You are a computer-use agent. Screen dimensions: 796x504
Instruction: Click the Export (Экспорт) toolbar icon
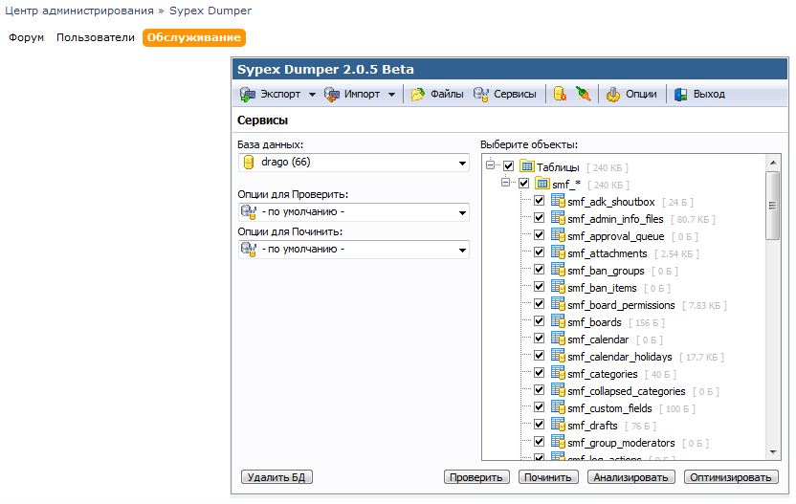pos(249,95)
